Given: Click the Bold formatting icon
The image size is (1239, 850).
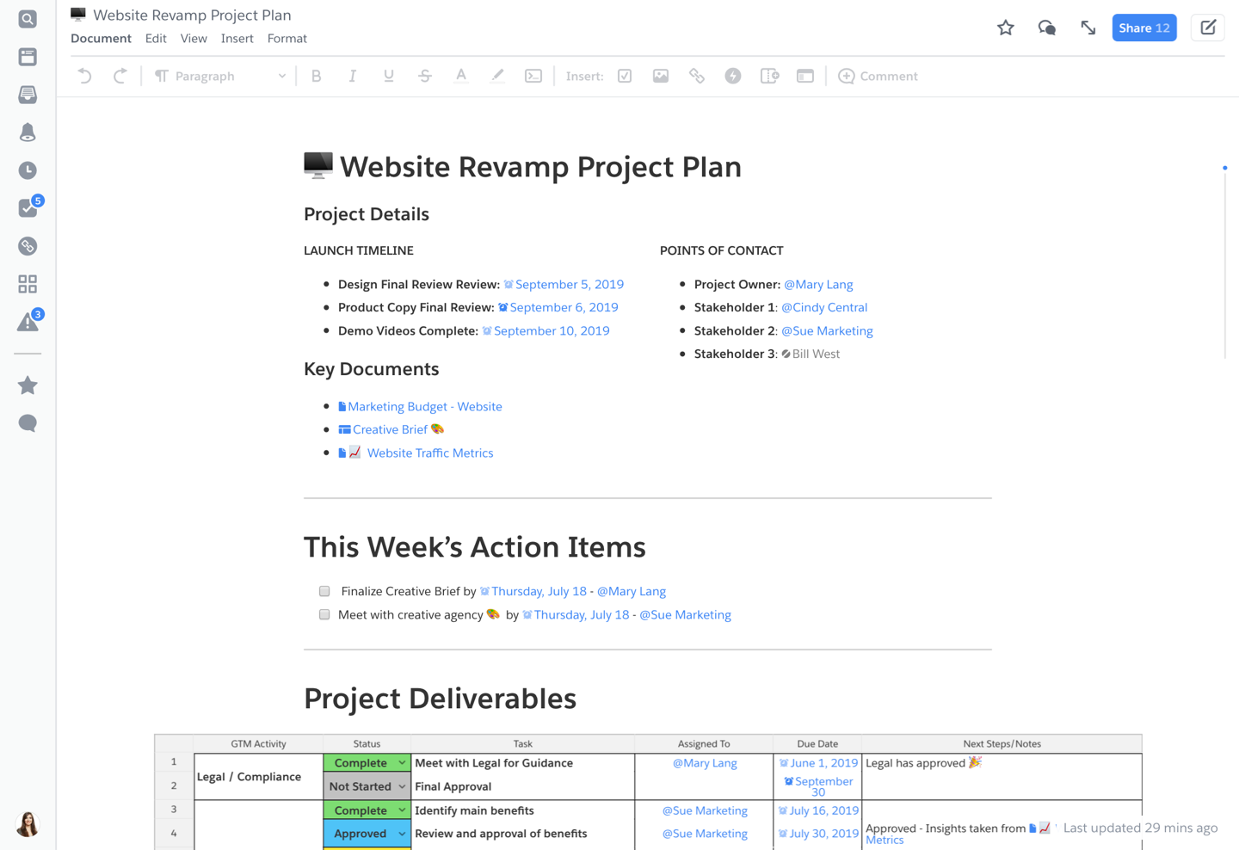Looking at the screenshot, I should coord(316,76).
